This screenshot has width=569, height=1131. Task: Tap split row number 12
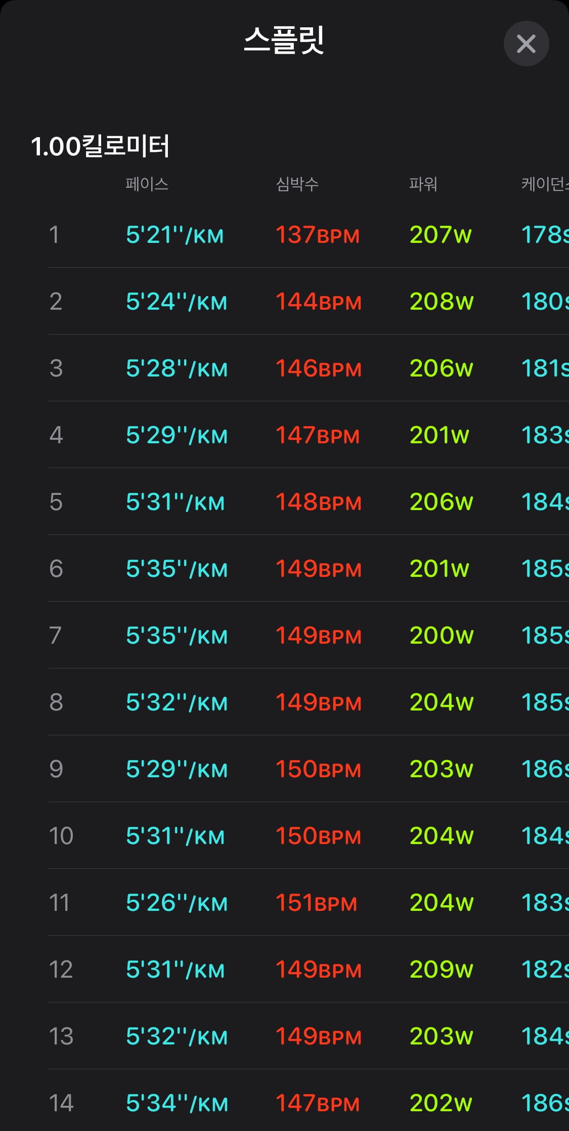pos(61,970)
